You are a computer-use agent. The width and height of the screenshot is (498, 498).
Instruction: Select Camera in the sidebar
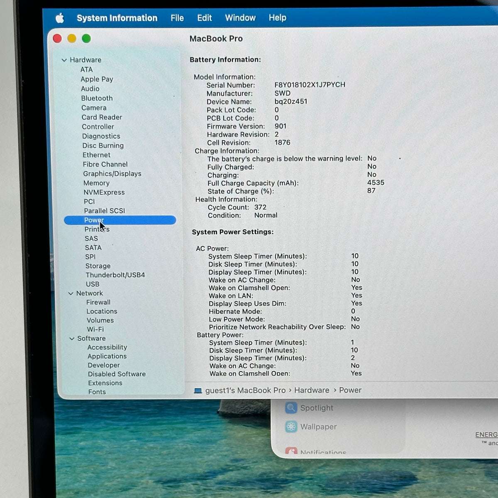pos(94,108)
